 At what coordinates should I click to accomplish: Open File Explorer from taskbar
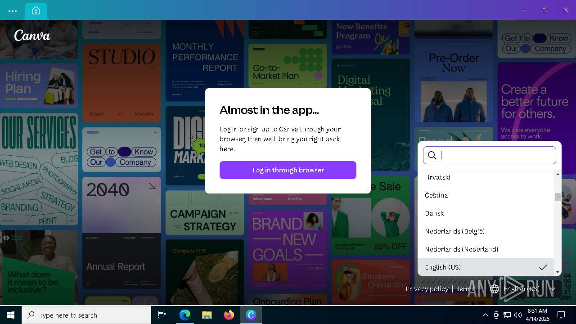(207, 315)
